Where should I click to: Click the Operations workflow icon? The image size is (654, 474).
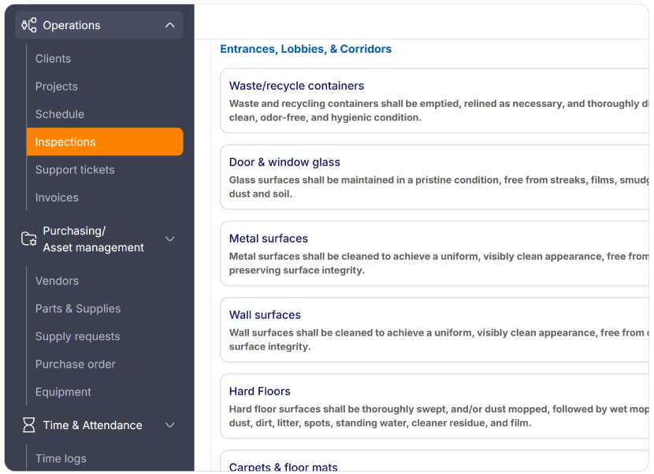pyautogui.click(x=29, y=25)
